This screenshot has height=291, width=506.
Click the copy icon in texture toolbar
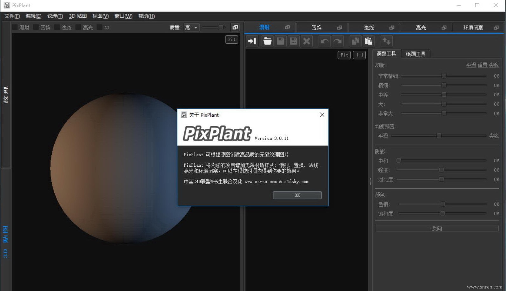[x=355, y=41]
